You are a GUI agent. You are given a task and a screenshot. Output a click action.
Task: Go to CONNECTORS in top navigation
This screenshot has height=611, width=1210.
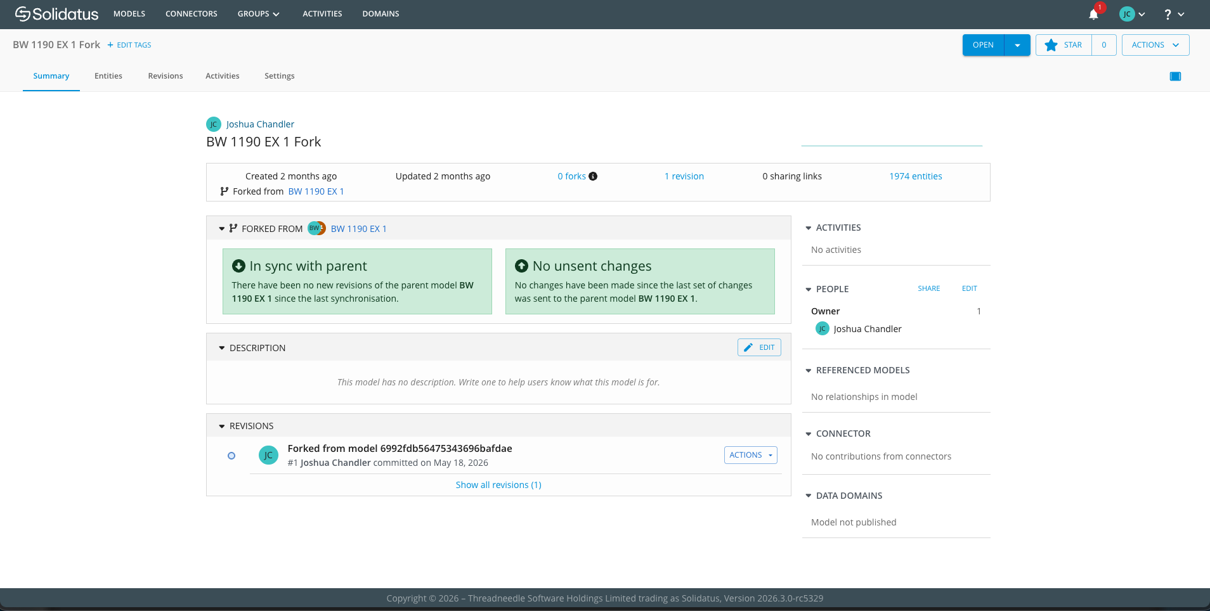coord(192,14)
